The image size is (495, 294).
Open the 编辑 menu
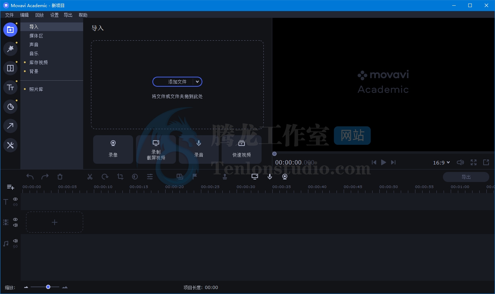click(24, 15)
